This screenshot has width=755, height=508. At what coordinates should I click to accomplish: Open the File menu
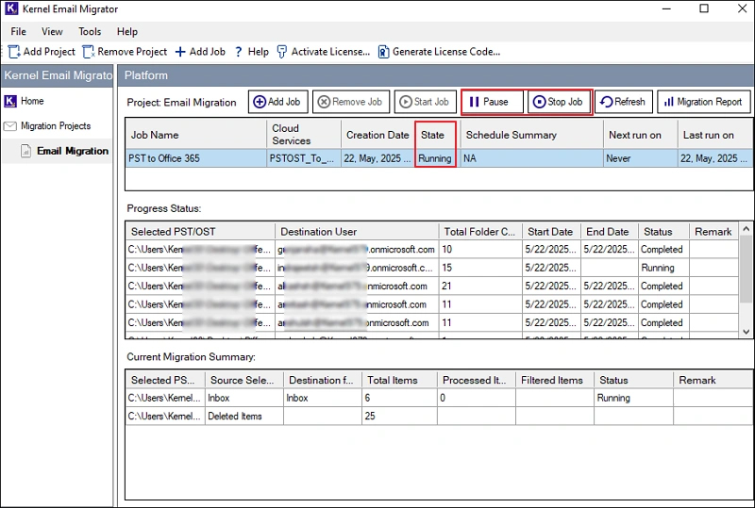18,31
